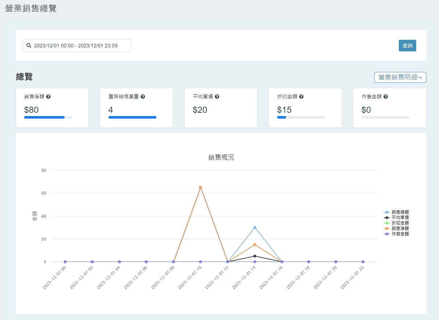This screenshot has width=439, height=320.
Task: Open the 營業銷售明細 detail link
Action: 400,77
